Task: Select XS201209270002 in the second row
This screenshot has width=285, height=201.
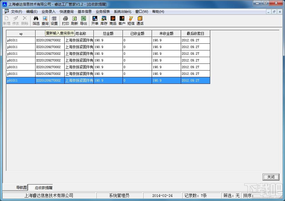Action: pyautogui.click(x=50, y=47)
